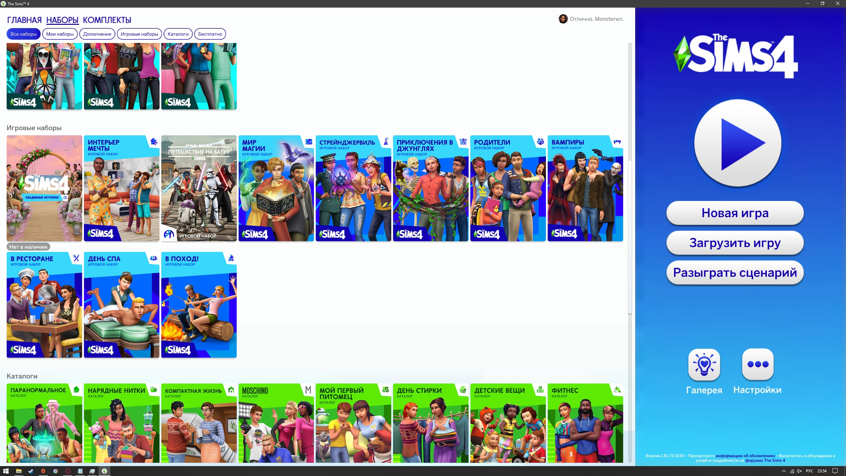
Task: Click the fangs icon on Вампиры
Action: click(617, 142)
